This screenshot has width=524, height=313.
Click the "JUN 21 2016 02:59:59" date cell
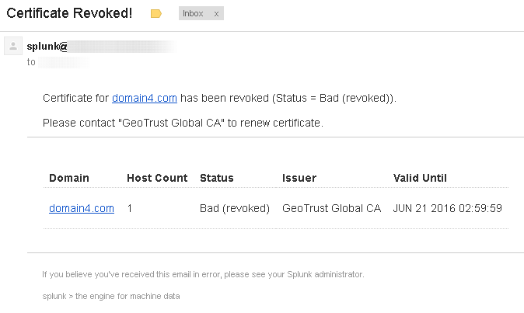pyautogui.click(x=448, y=208)
